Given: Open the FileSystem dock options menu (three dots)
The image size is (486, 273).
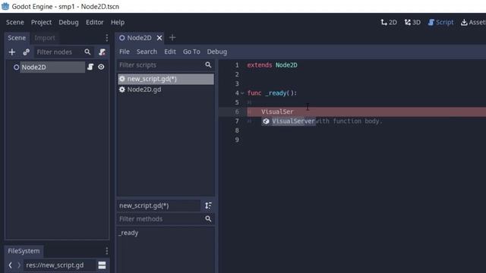Looking at the screenshot, I should [x=106, y=251].
